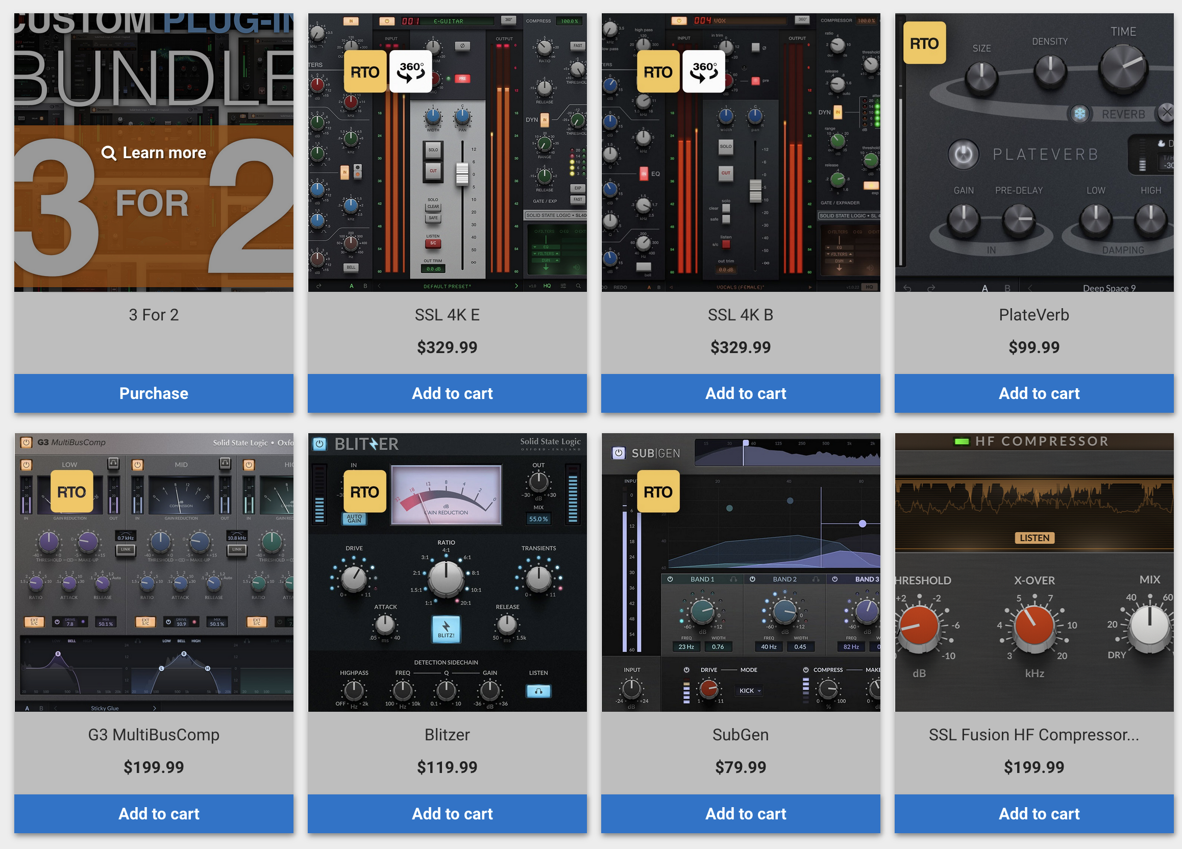The width and height of the screenshot is (1182, 849).
Task: Click SubGen power icon in thumbnail
Action: [x=618, y=453]
